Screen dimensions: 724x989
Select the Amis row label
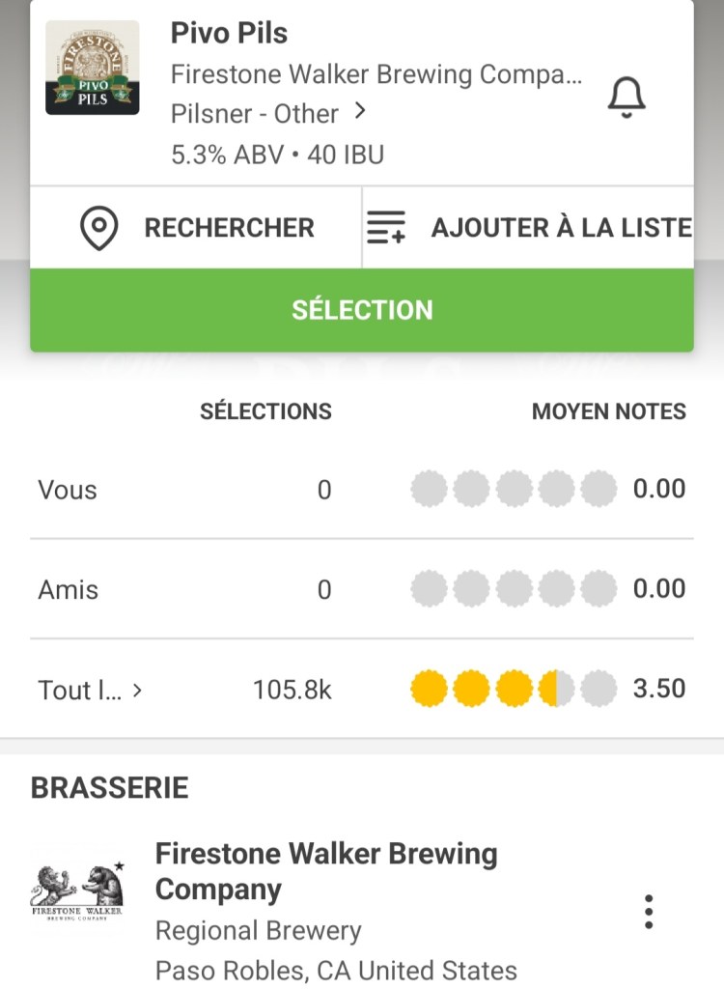69,589
